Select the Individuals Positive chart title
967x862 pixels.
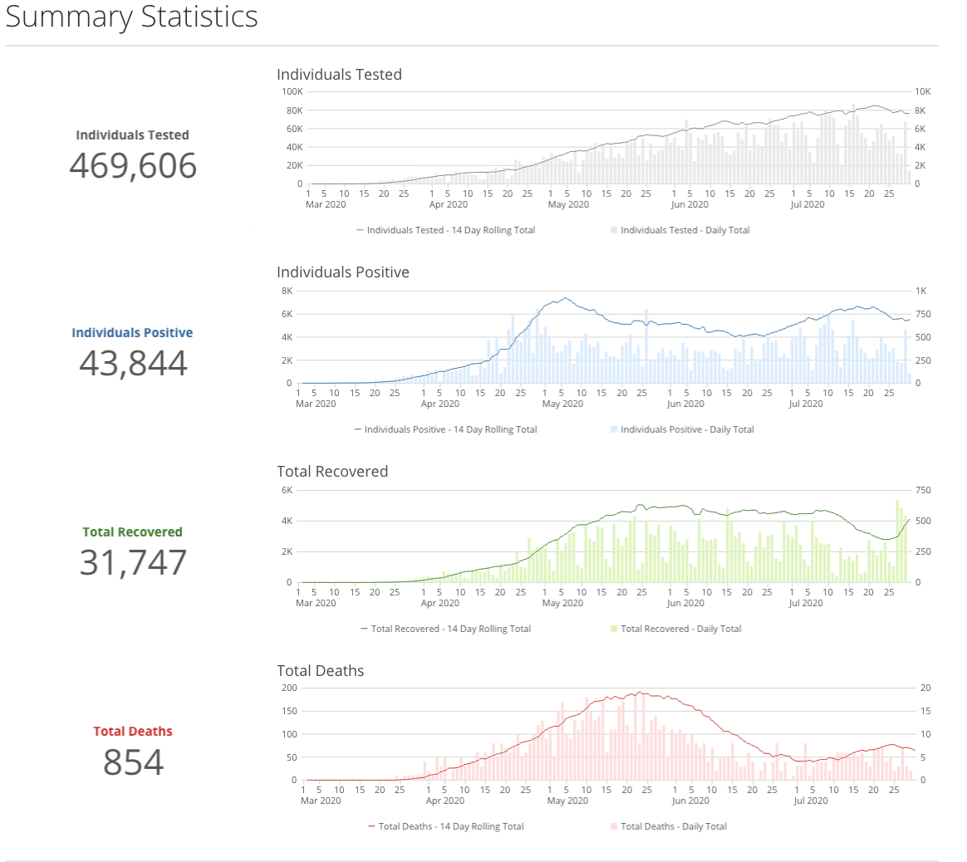tap(342, 272)
